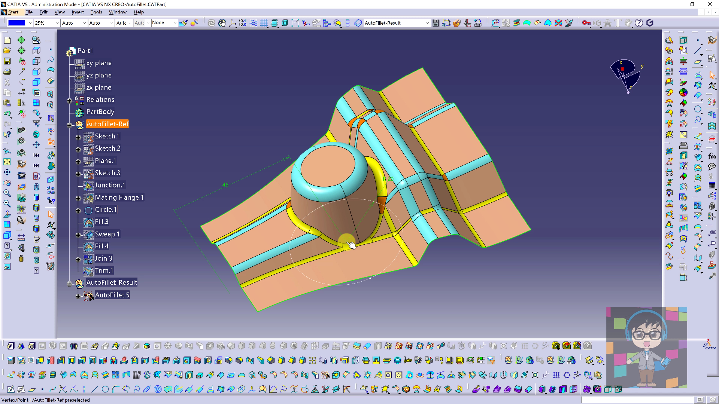Select the Pan arrows icon
Image resolution: width=719 pixels, height=404 pixels.
tap(7, 172)
